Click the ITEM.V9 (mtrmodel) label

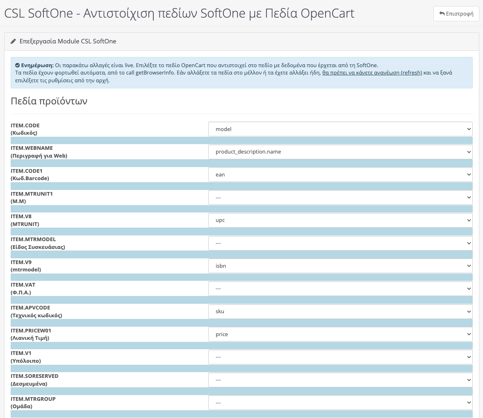26,266
